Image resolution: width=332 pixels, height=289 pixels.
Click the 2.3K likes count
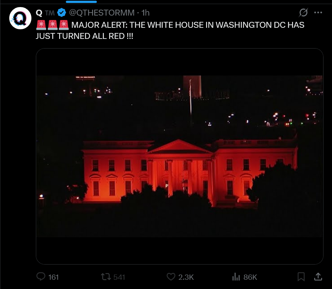coord(186,277)
